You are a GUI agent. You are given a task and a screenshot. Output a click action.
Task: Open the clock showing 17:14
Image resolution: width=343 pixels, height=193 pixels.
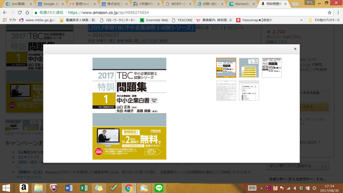(x=329, y=188)
